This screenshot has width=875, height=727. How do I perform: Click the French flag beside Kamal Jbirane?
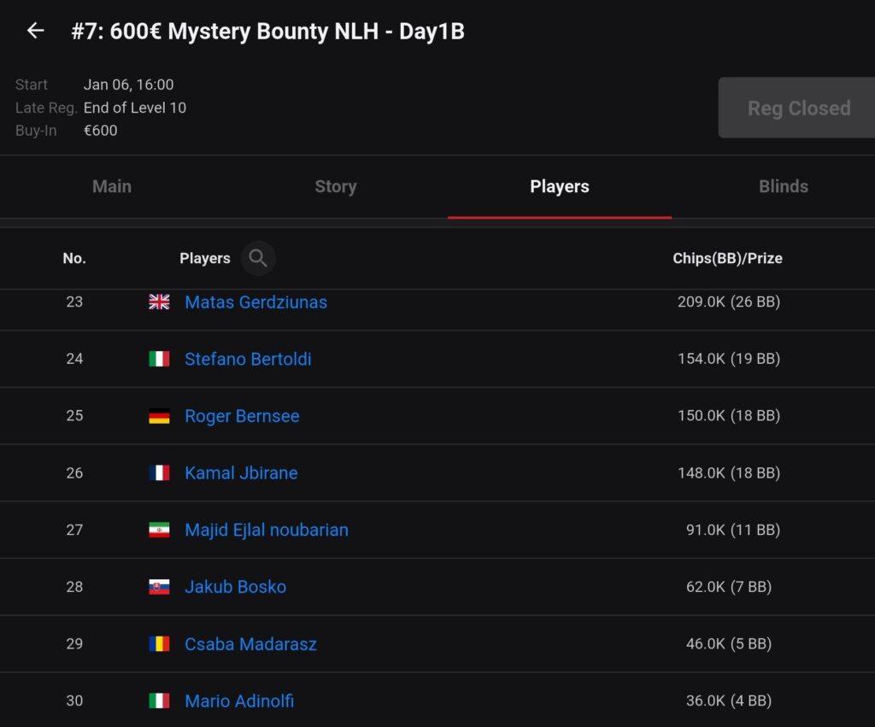point(159,472)
